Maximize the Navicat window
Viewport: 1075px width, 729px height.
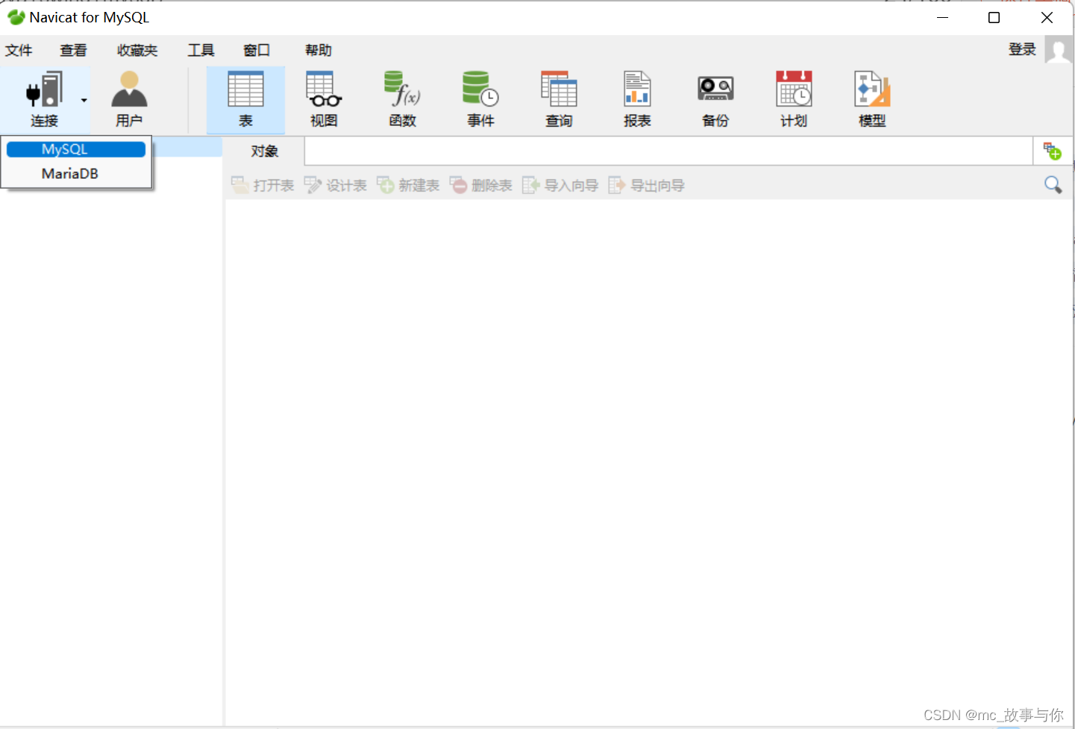click(994, 18)
